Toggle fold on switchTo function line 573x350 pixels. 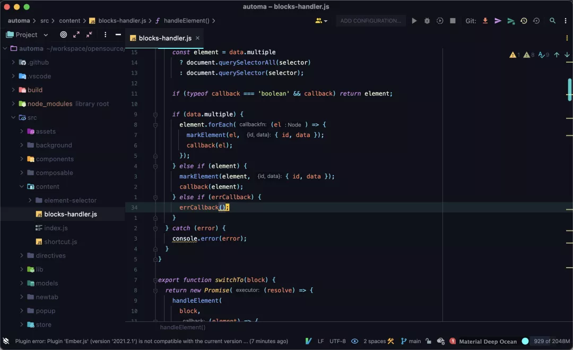pos(155,280)
